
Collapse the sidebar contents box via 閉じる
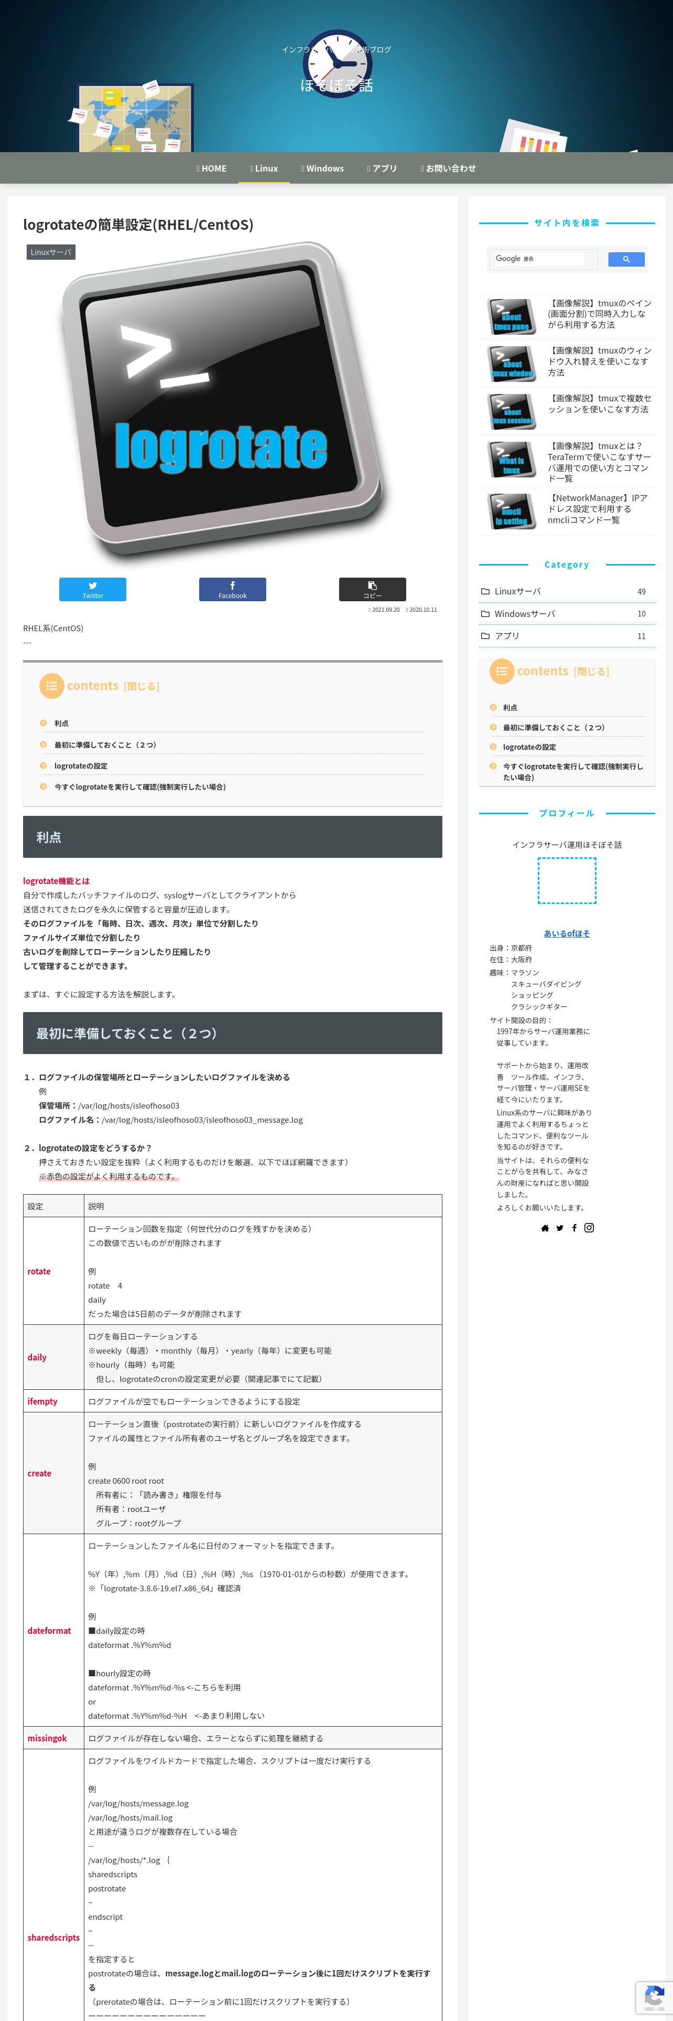click(592, 672)
